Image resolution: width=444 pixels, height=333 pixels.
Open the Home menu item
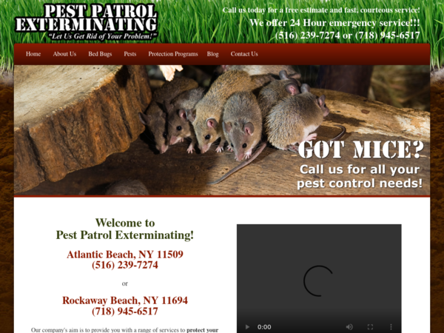[x=33, y=54]
